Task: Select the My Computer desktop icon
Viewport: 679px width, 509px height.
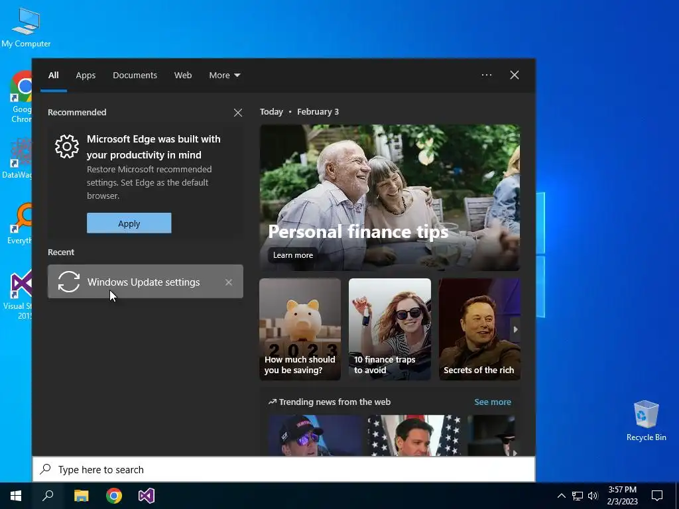Action: tap(26, 27)
